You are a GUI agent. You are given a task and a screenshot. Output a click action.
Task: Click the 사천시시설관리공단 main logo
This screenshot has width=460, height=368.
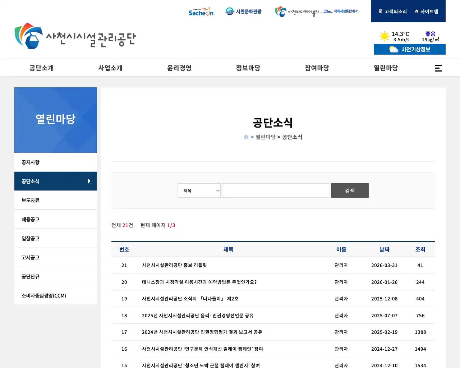[x=75, y=36]
